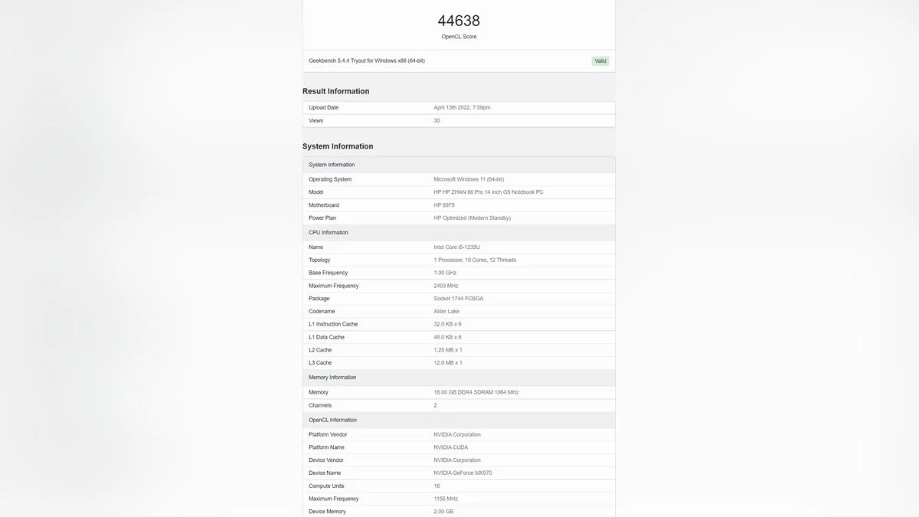Click the upload date April 13th 2022 value
The height and width of the screenshot is (517, 919).
[x=462, y=108]
